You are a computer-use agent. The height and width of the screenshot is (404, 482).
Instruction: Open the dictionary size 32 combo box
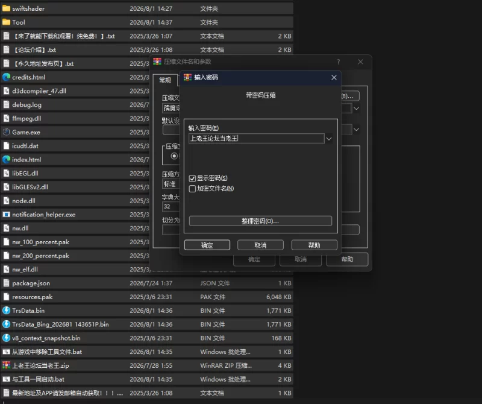pos(171,206)
